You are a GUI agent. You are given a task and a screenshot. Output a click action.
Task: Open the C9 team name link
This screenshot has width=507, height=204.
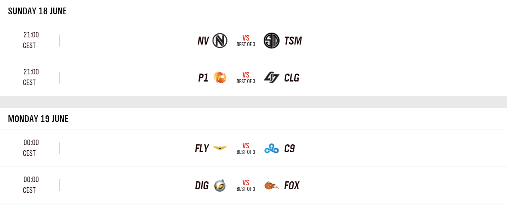tap(289, 148)
